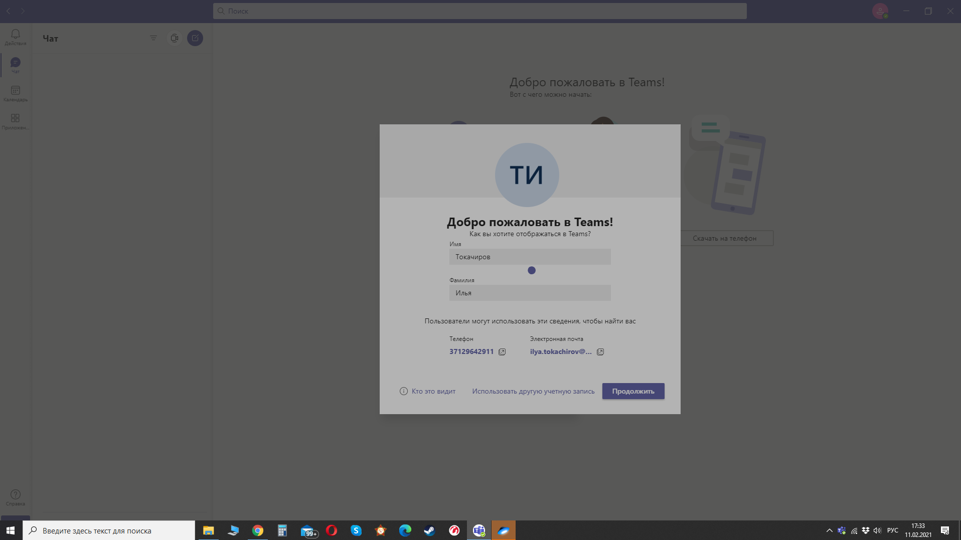This screenshot has height=540, width=961.
Task: Open Opera browser from taskbar
Action: click(332, 530)
